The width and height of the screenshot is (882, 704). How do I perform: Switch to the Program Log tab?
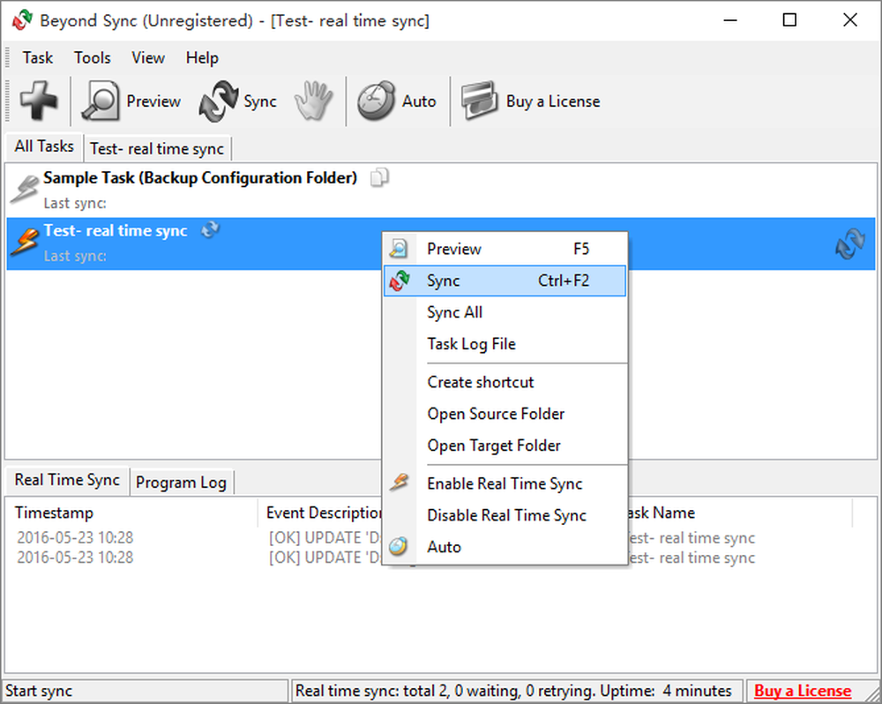pyautogui.click(x=181, y=482)
